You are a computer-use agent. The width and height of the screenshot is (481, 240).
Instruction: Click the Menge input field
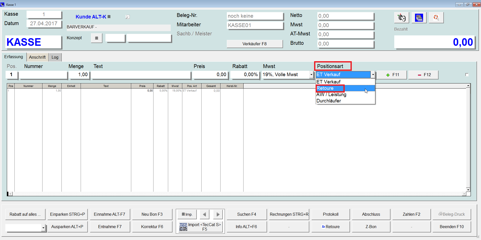(79, 75)
